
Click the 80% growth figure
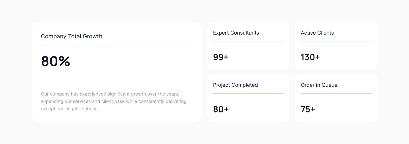coord(56,61)
